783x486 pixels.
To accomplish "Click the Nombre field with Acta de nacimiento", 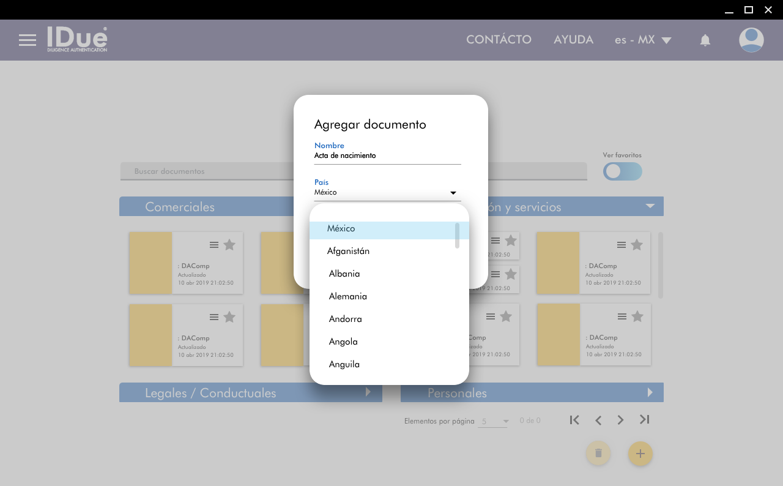I will [x=387, y=156].
